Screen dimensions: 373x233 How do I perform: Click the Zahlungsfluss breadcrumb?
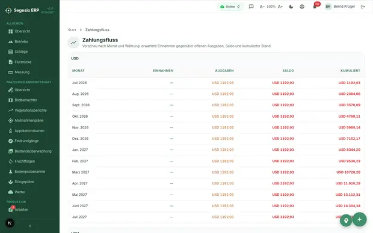coord(97,30)
